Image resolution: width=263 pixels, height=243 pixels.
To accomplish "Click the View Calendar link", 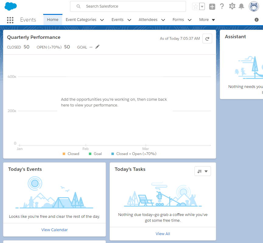I will coord(54,230).
